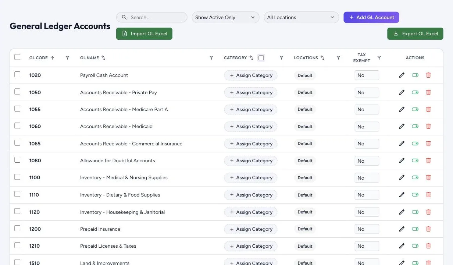Tick the Category header checkbox
453x265 pixels.
point(261,58)
